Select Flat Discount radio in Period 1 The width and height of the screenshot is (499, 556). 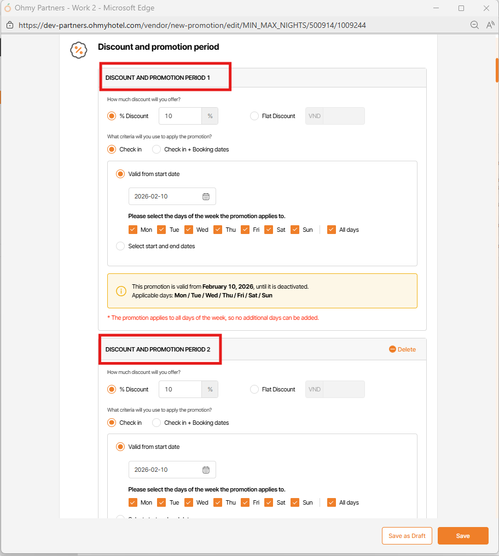254,116
